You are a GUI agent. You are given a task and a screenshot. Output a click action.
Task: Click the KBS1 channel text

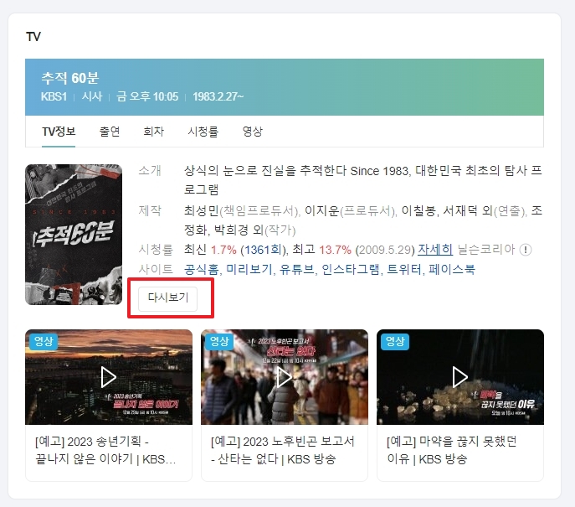[54, 96]
